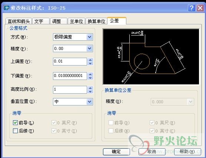The image size is (206, 158).
Task: Open the 主单位 tab
Action: (76, 21)
